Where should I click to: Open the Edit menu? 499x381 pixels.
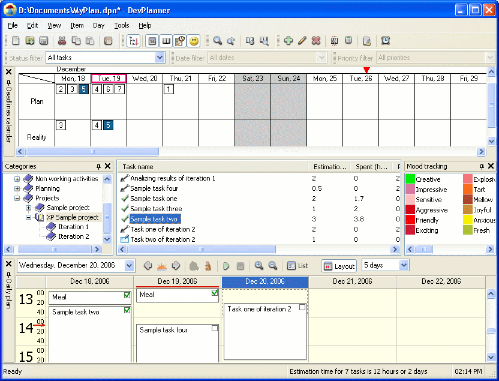(x=32, y=25)
